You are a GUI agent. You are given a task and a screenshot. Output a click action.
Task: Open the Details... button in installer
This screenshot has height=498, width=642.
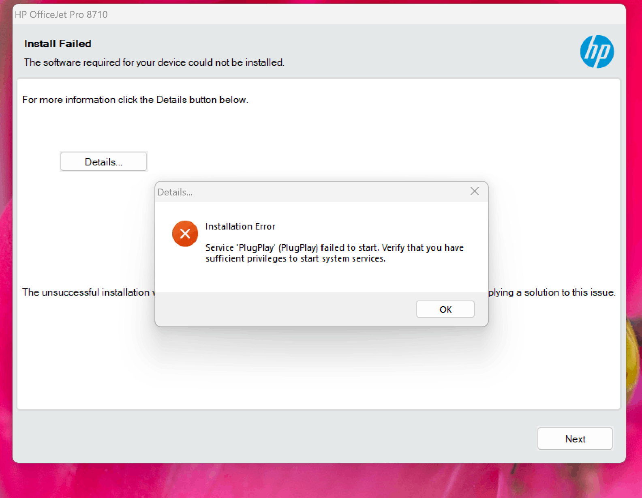tap(104, 162)
